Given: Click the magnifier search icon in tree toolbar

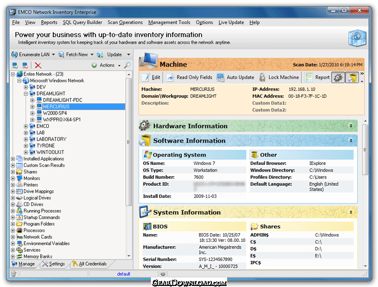Looking at the screenshot, I should point(128,65).
